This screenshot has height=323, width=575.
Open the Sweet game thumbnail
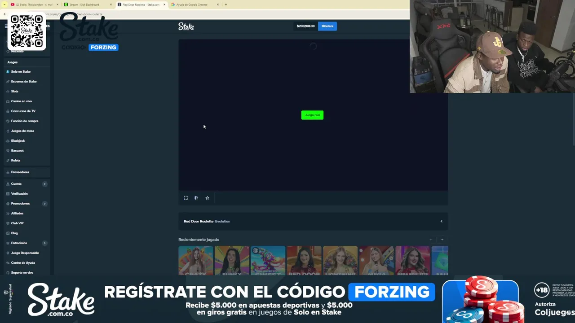click(x=268, y=261)
